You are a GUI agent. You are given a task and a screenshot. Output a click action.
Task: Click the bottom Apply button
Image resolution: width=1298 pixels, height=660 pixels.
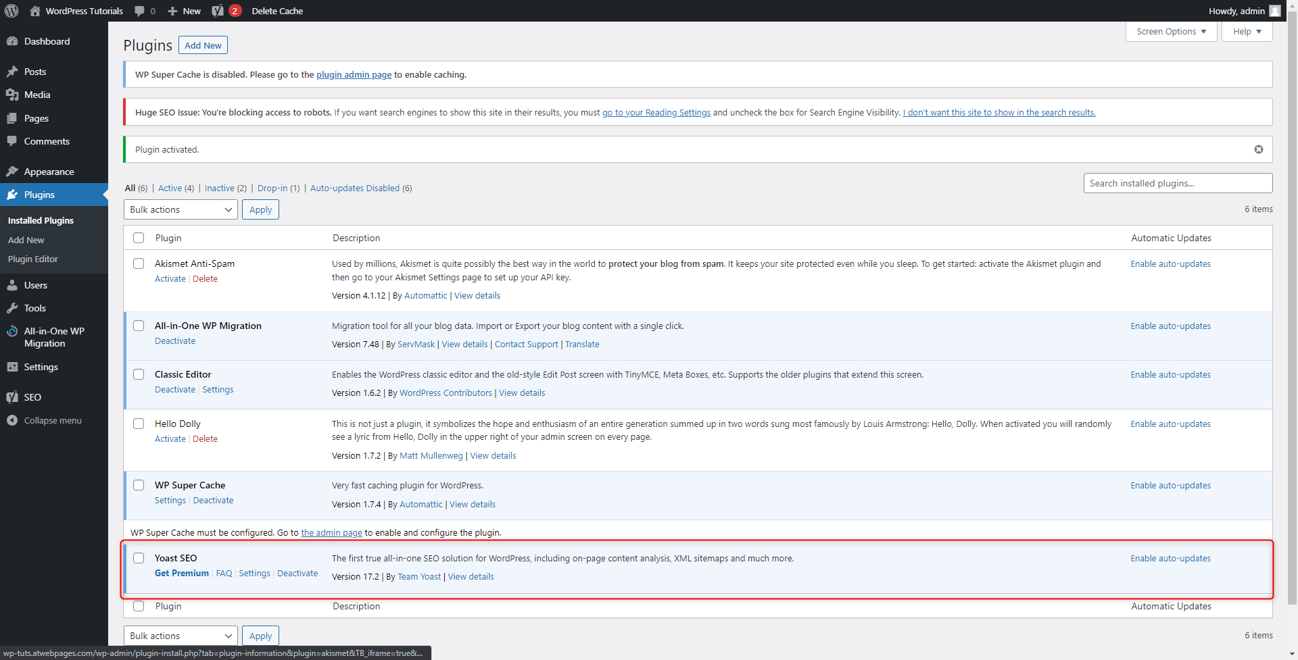pyautogui.click(x=260, y=636)
